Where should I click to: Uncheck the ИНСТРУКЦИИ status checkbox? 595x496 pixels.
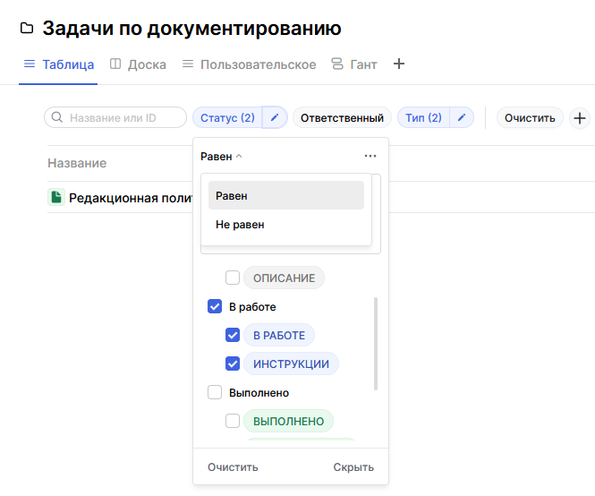click(233, 364)
